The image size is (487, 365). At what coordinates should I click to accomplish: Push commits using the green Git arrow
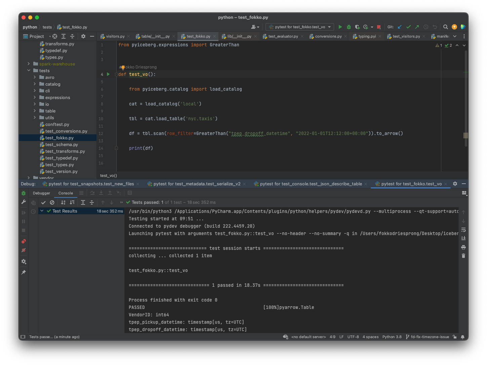point(417,27)
